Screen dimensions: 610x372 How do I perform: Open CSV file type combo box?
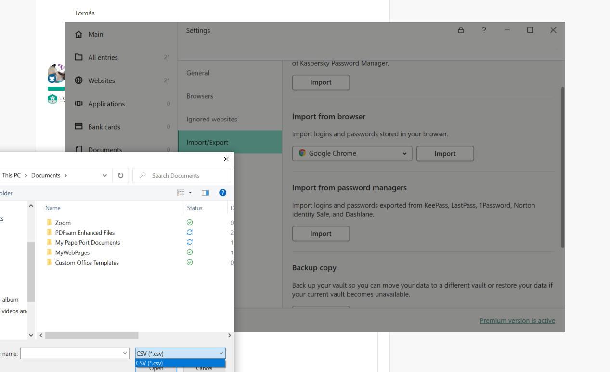[180, 353]
